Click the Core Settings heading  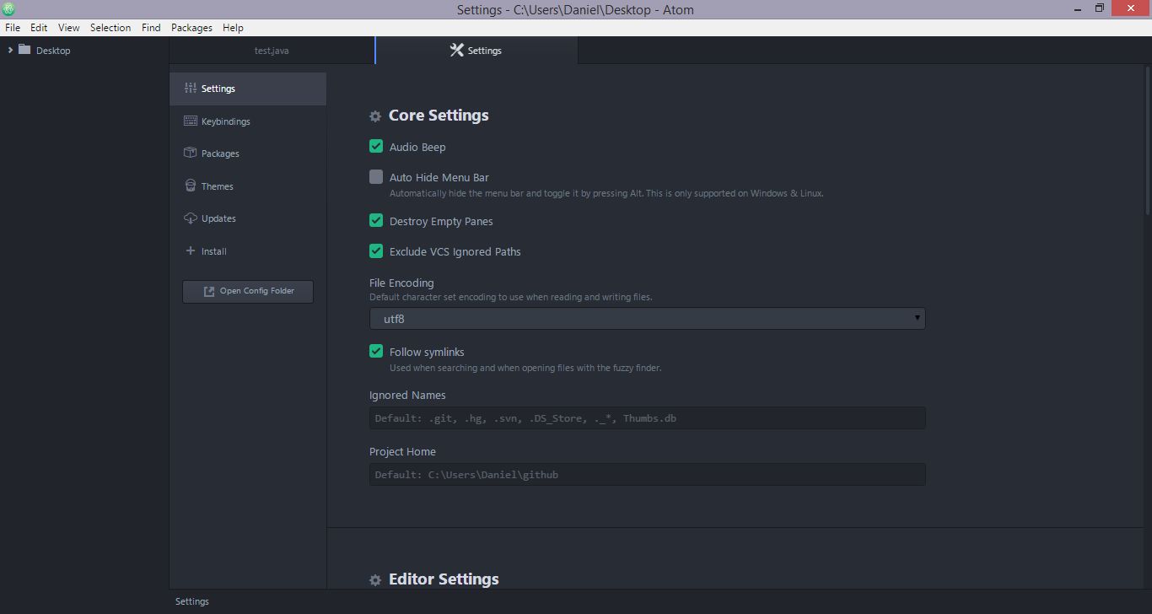pos(439,116)
